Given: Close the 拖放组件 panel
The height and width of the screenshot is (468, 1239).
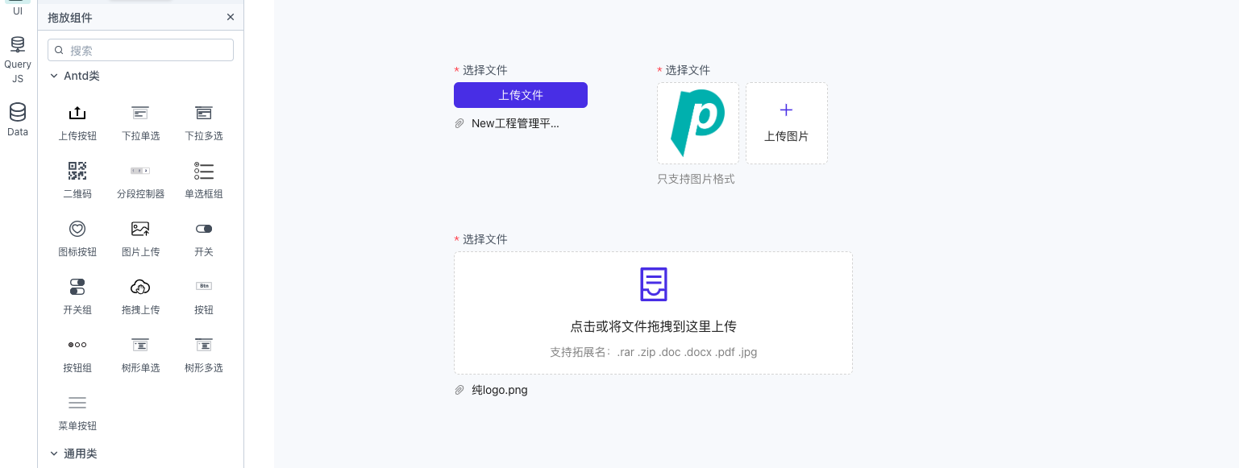Looking at the screenshot, I should click(x=231, y=17).
